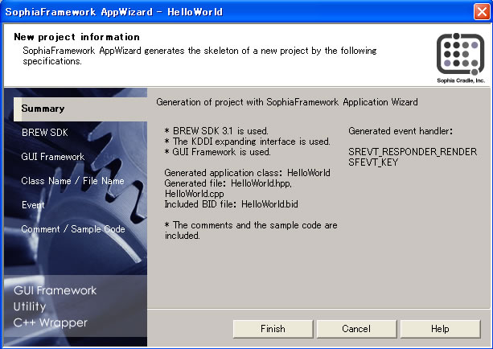
Task: Click the 'comments and the sample code' line
Action: (x=251, y=231)
